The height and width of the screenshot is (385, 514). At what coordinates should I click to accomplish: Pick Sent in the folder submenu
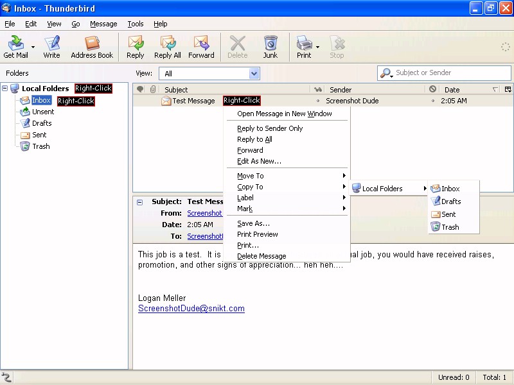[454, 214]
